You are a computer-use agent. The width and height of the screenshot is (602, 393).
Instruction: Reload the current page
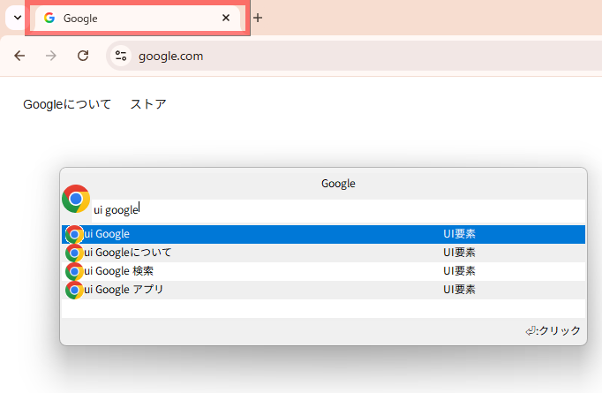click(x=83, y=56)
